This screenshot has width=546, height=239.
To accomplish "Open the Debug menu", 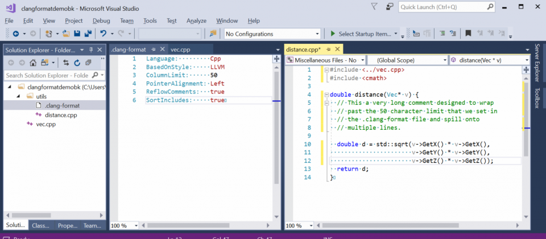I will point(101,20).
